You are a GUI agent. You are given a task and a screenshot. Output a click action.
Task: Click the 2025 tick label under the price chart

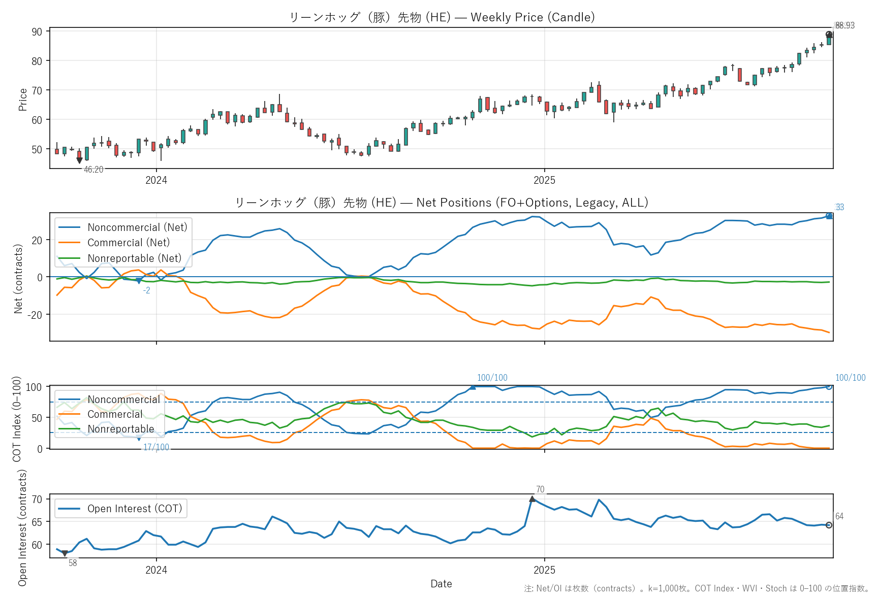point(544,180)
